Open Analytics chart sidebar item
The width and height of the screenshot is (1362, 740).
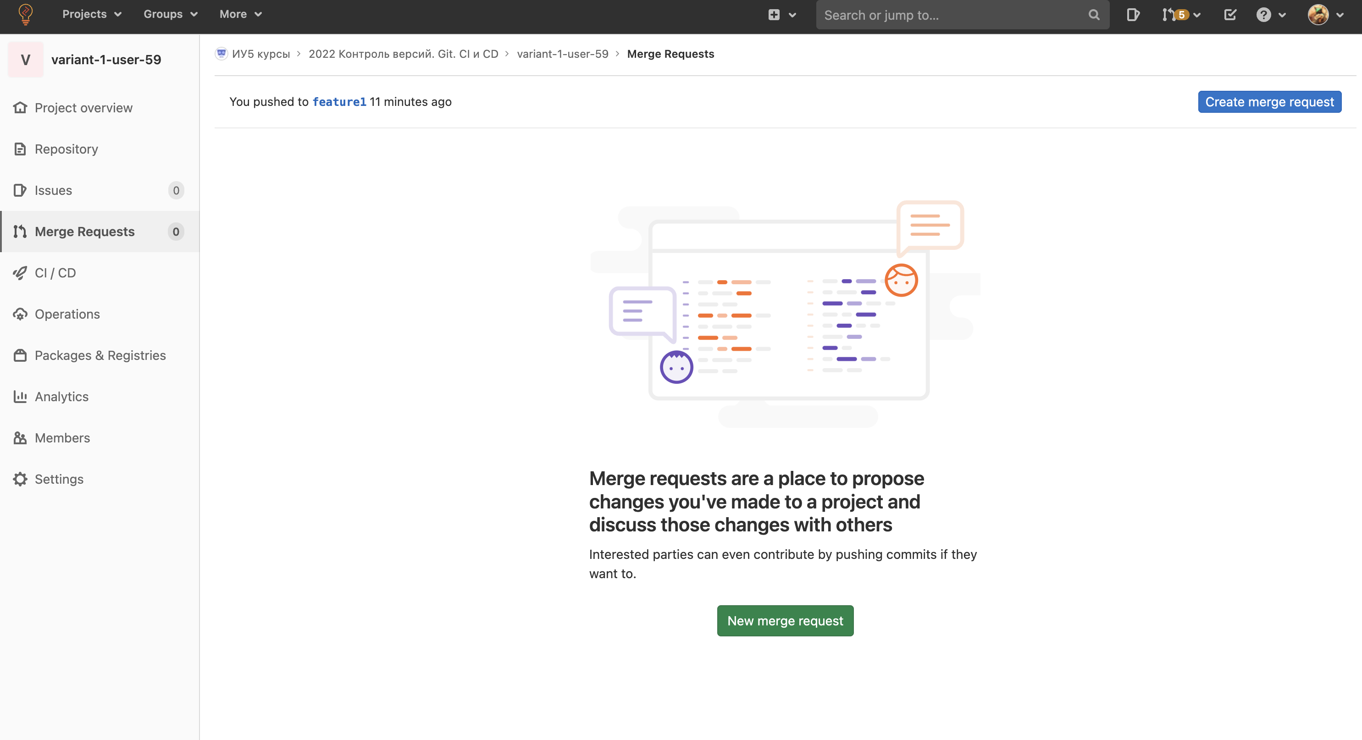click(x=61, y=397)
